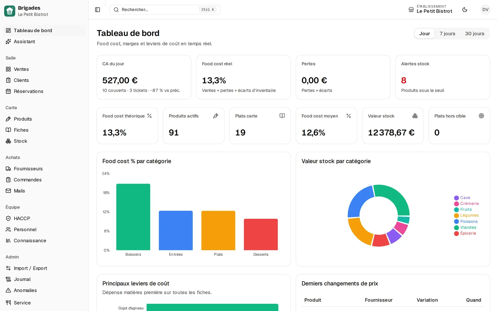Click the green Boissons bar
This screenshot has width=498, height=311.
click(133, 217)
